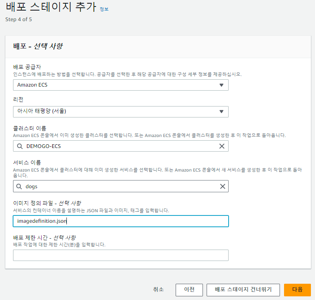This screenshot has width=315, height=300.
Task: Click the 서비스 이름 field containing dogs
Action: tap(121, 186)
